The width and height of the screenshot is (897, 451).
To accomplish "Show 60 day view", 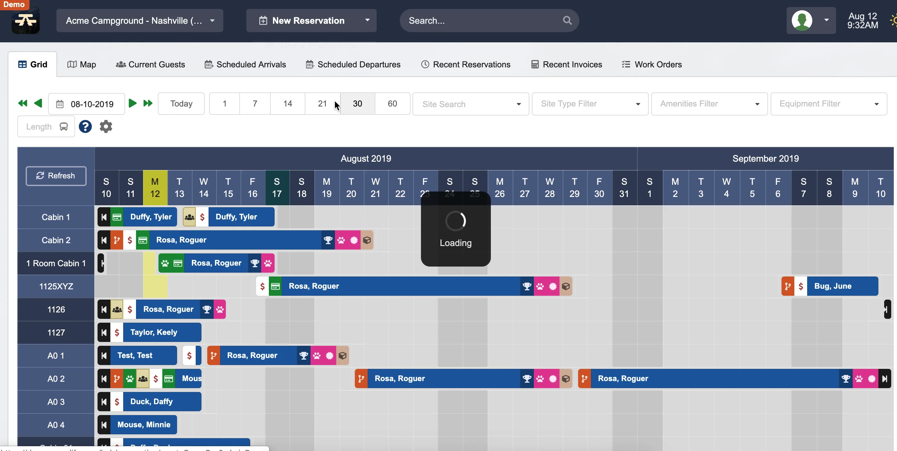I will click(392, 103).
